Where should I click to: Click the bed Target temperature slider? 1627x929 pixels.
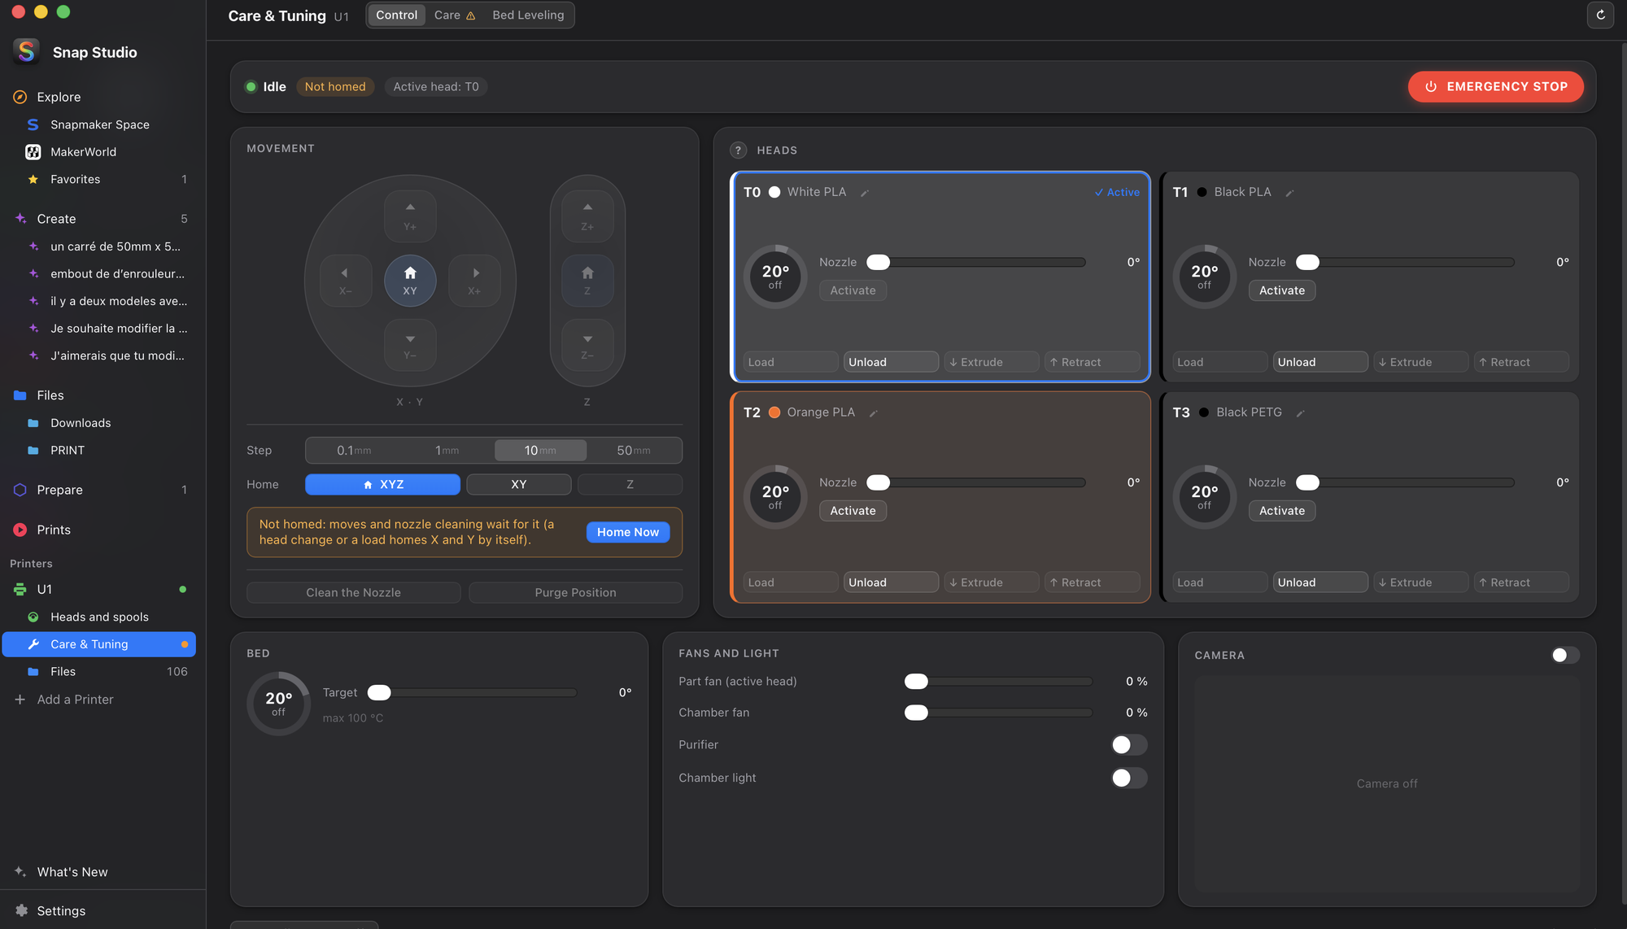click(473, 692)
